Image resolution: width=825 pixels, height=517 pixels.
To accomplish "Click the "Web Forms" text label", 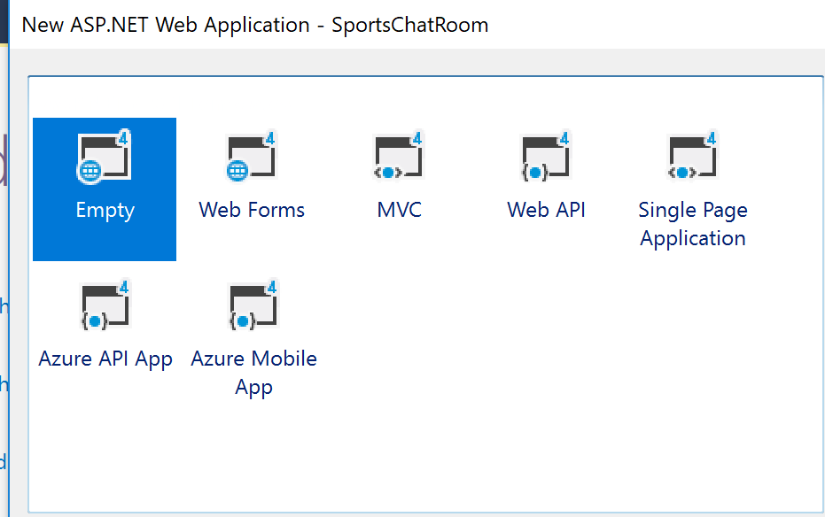I will pyautogui.click(x=252, y=211).
